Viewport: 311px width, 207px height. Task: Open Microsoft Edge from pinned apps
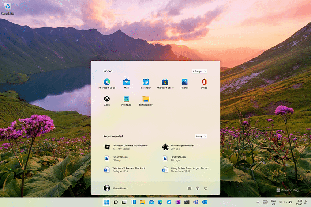(107, 82)
